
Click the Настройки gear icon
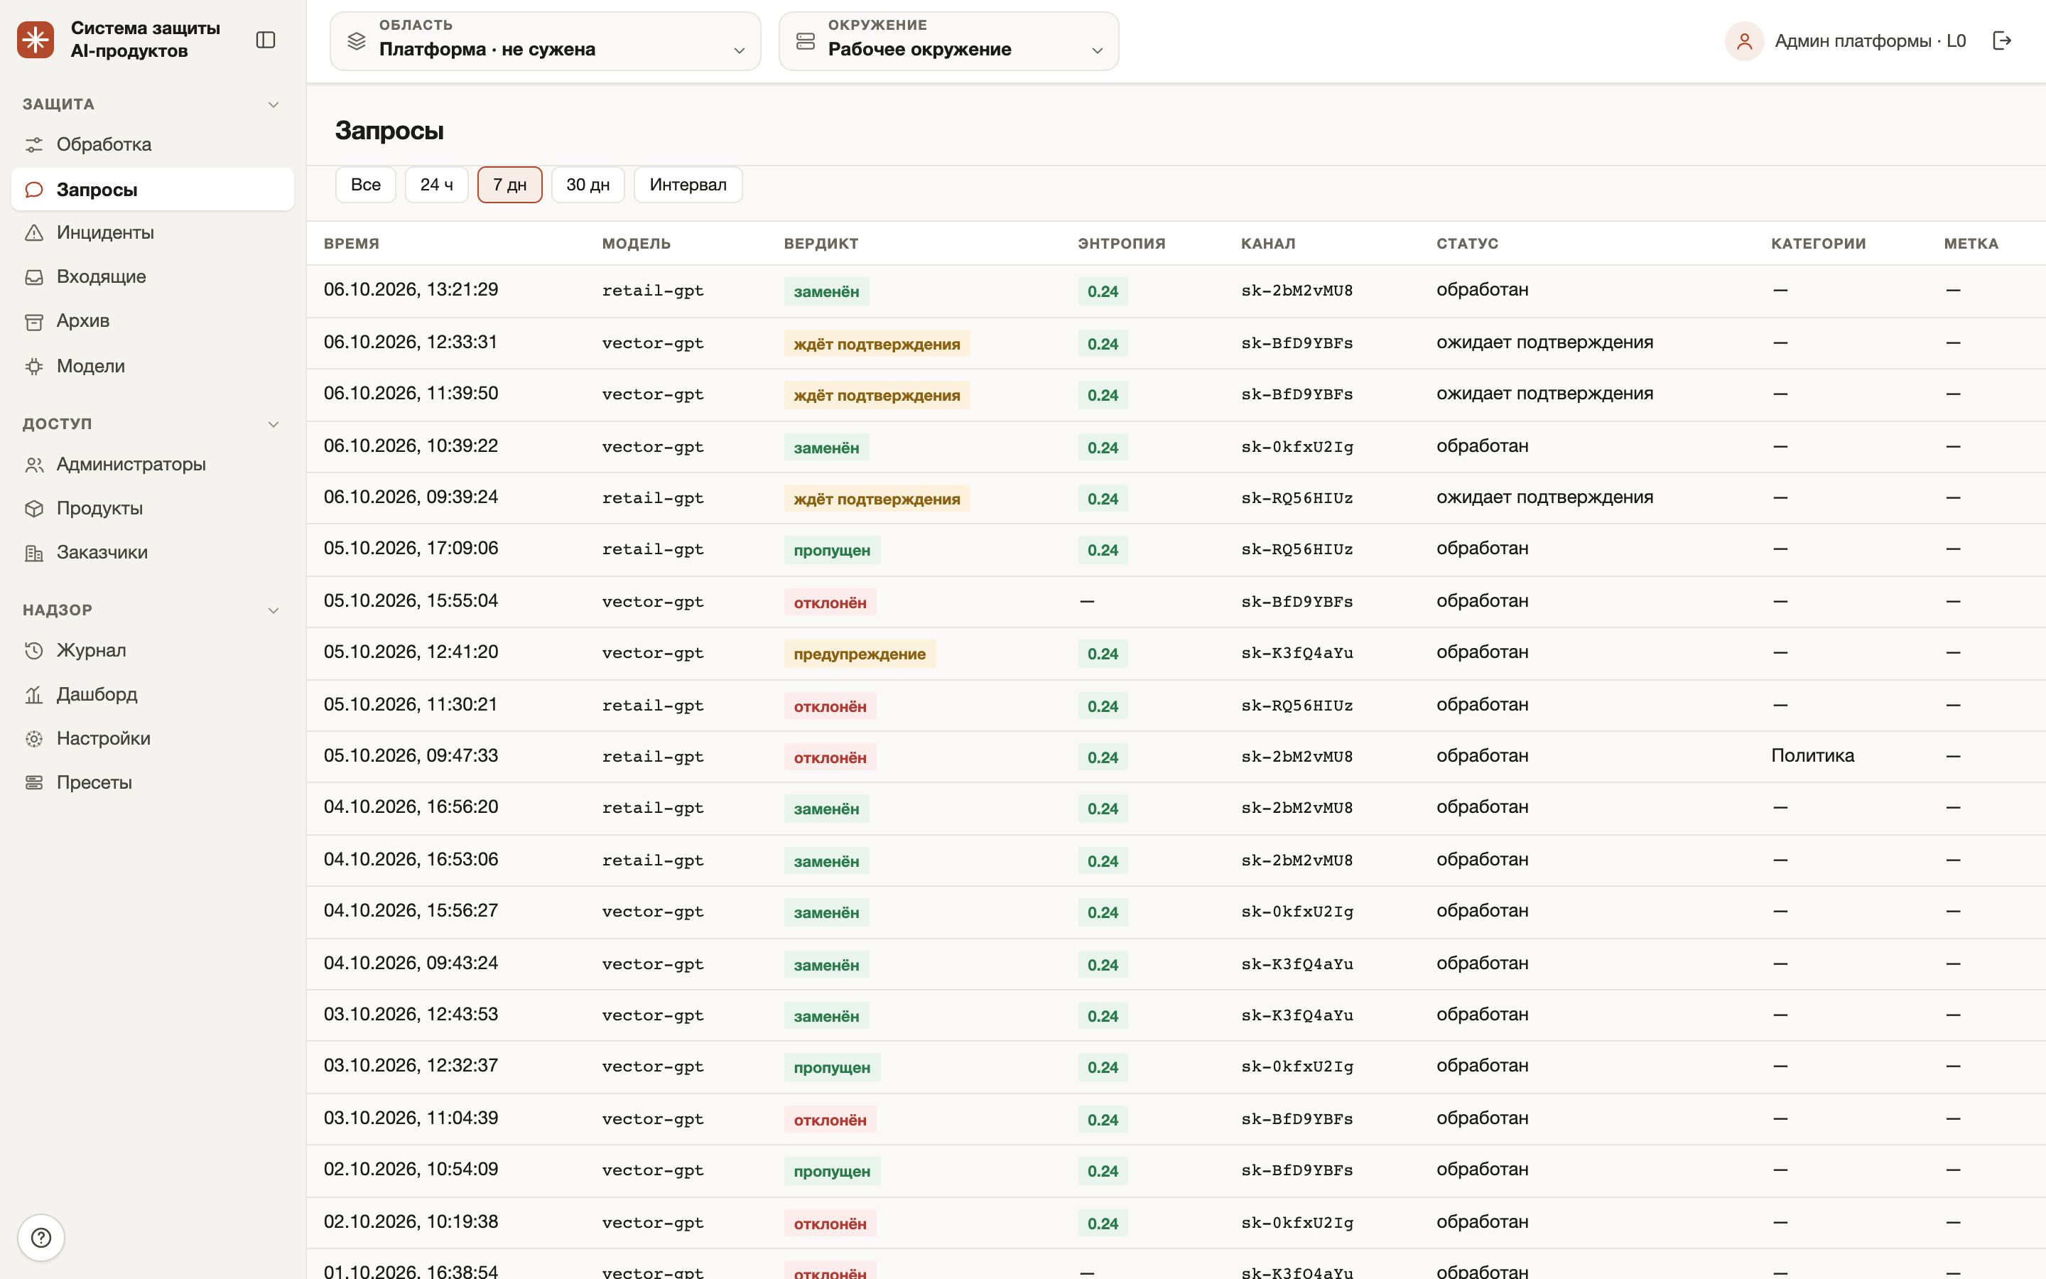(x=34, y=738)
